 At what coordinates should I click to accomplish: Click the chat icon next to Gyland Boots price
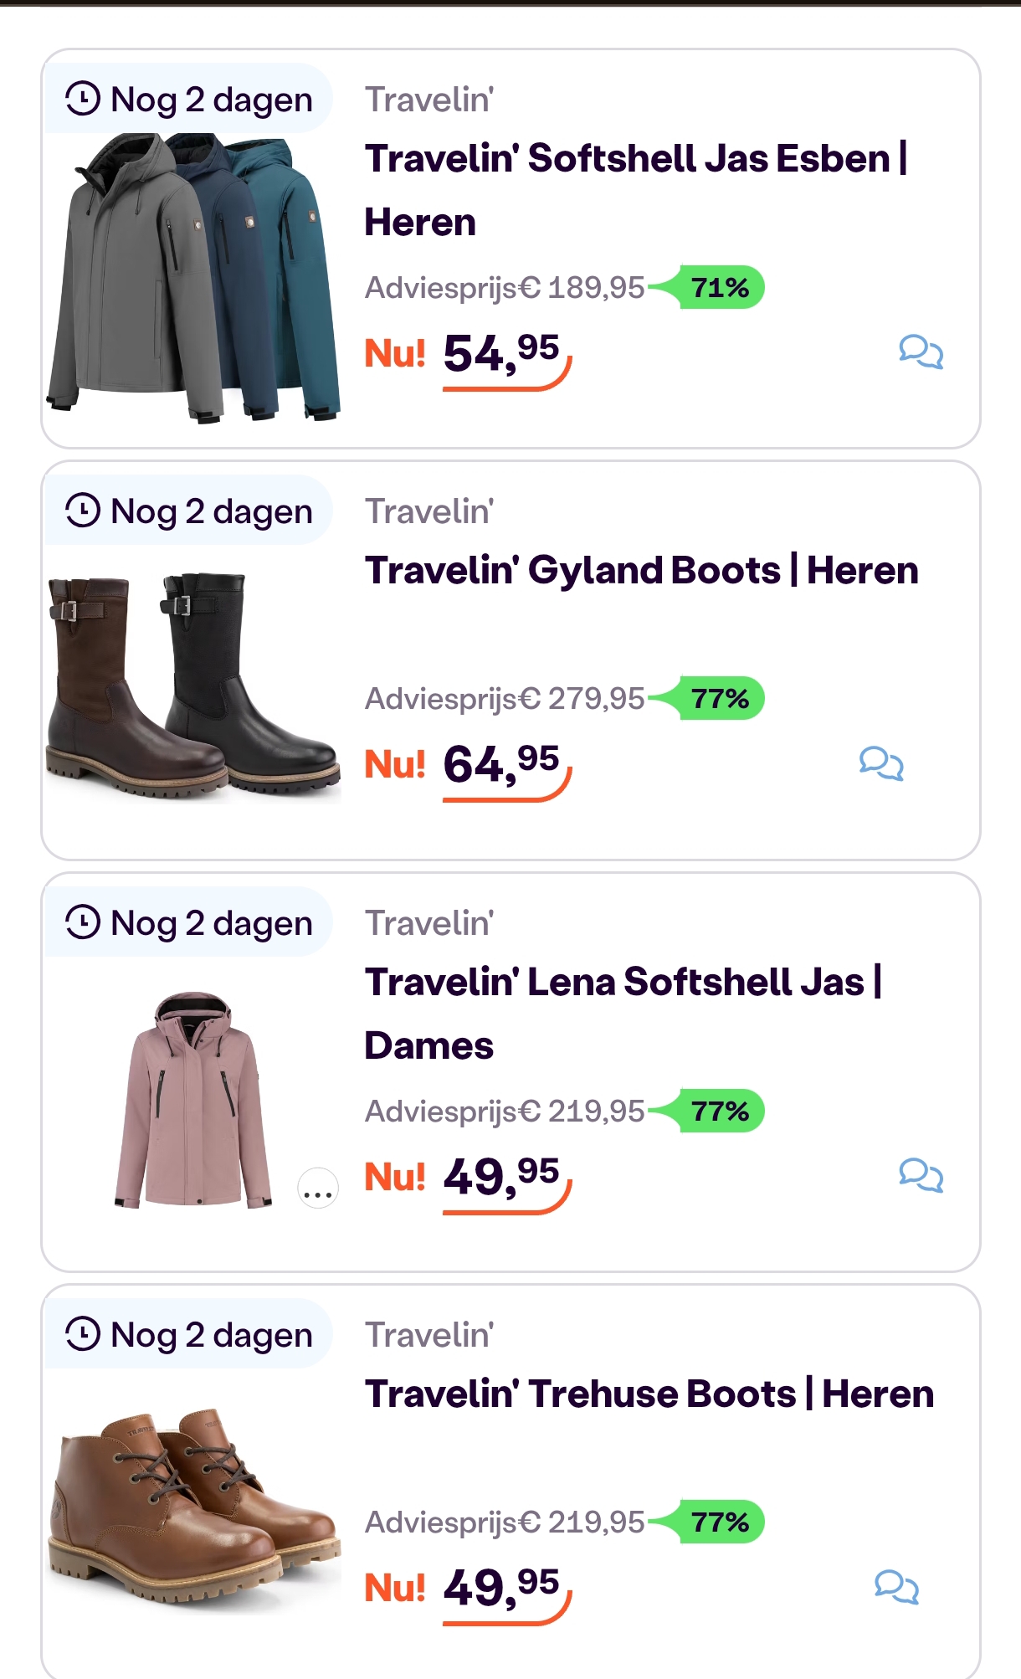(x=882, y=762)
